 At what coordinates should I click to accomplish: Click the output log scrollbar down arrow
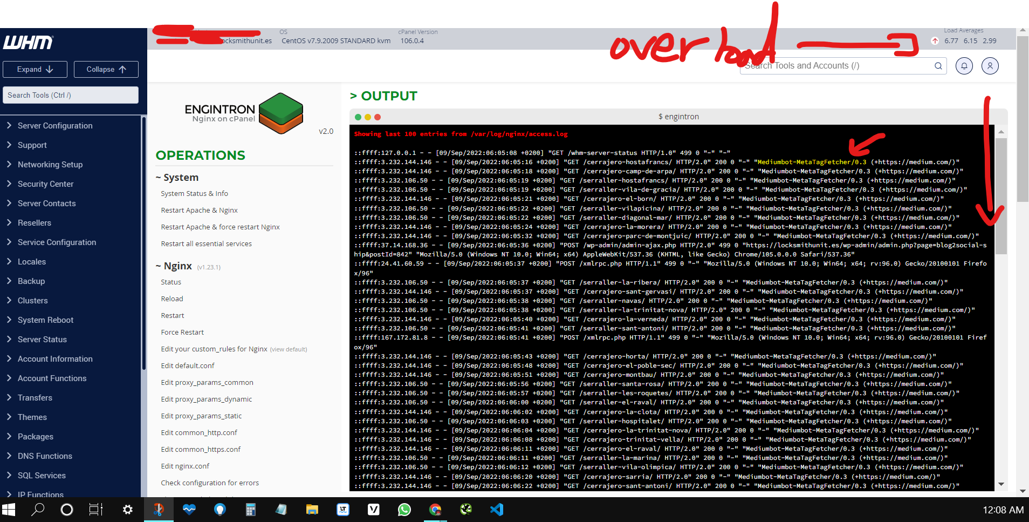(x=1001, y=484)
